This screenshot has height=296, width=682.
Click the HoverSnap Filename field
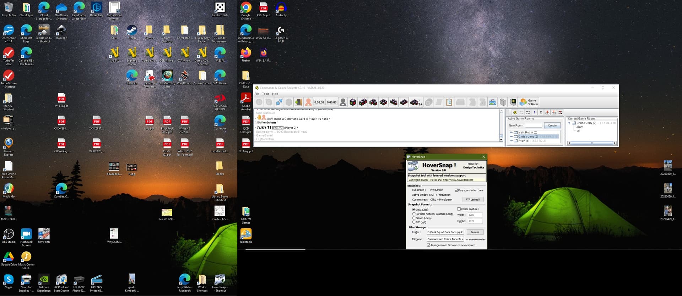pos(445,239)
